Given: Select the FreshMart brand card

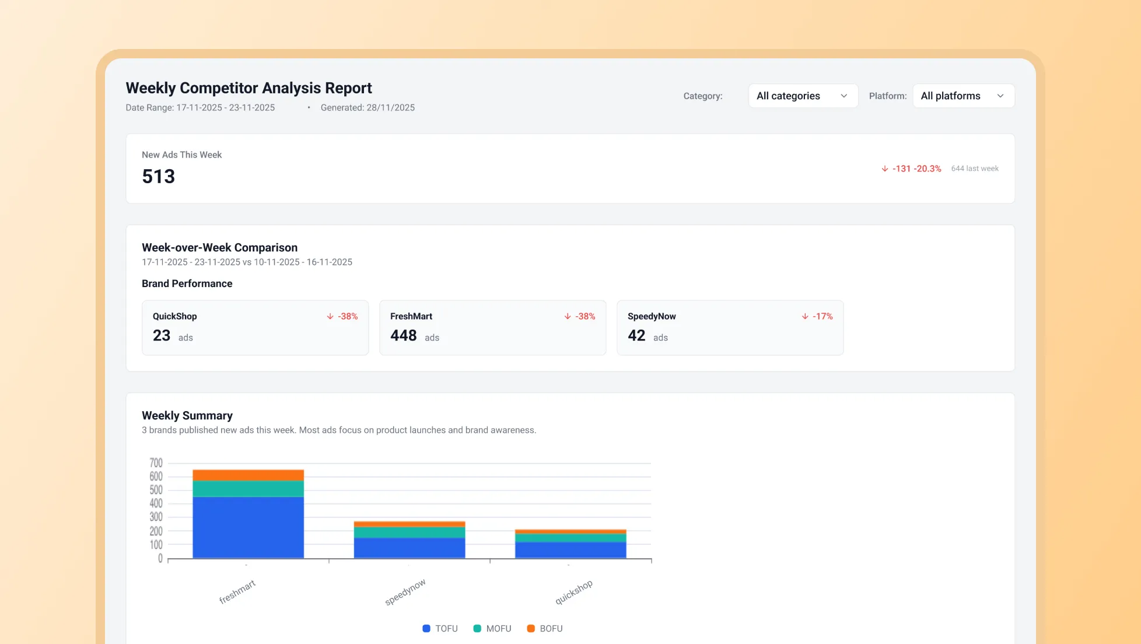Looking at the screenshot, I should (x=492, y=327).
